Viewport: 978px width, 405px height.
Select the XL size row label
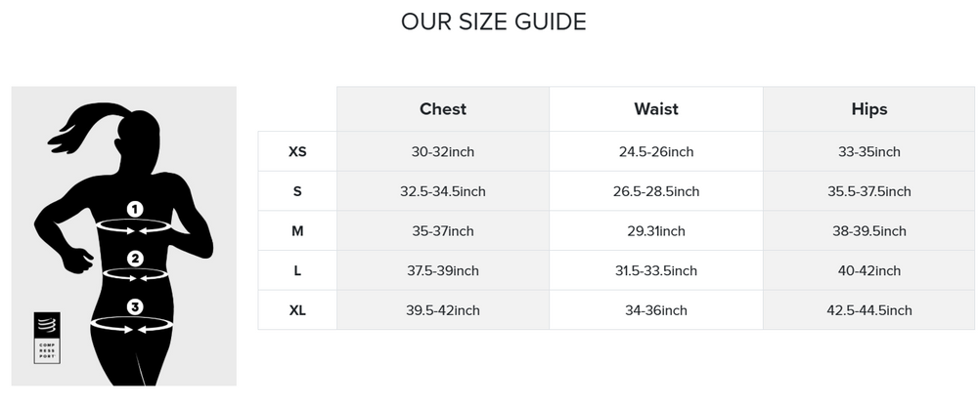click(297, 310)
